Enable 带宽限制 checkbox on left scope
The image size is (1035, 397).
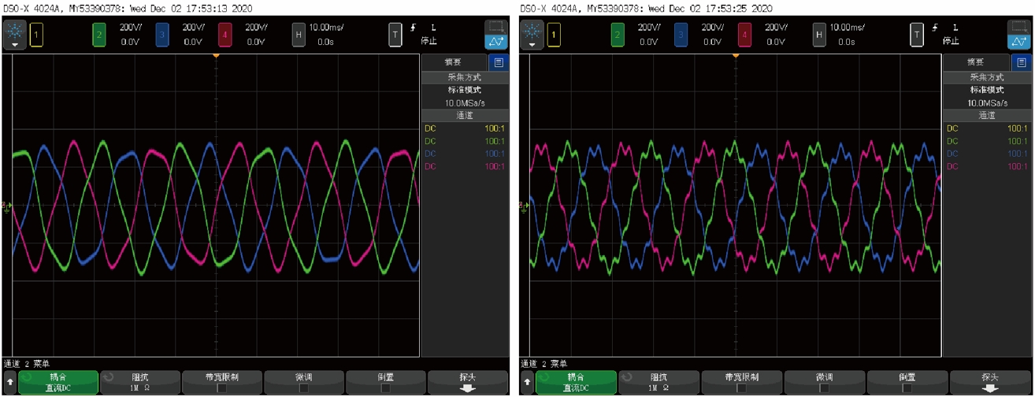coord(222,388)
